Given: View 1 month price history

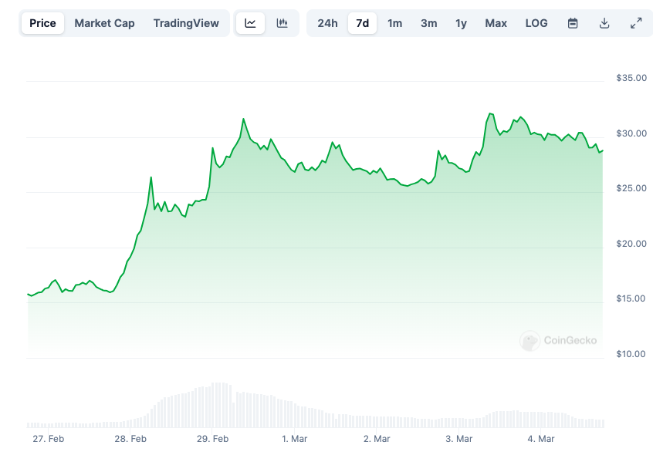Looking at the screenshot, I should point(394,23).
